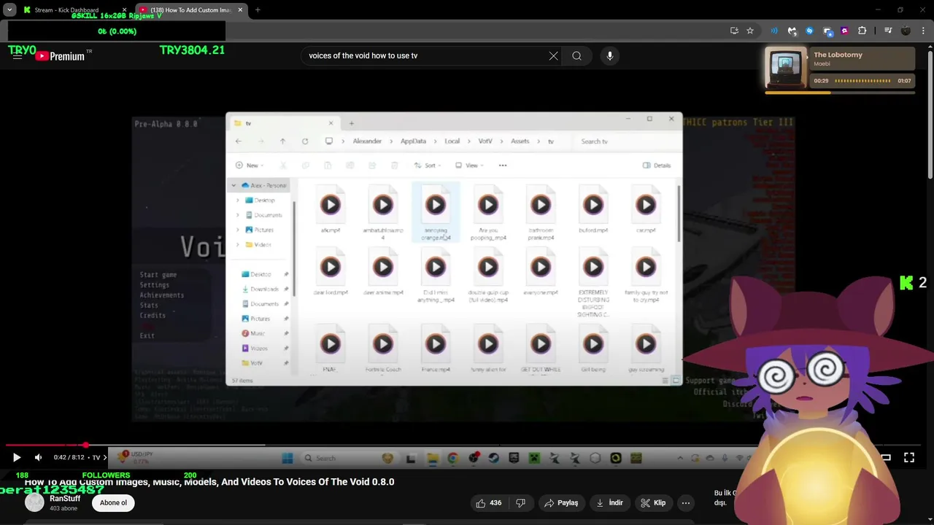Open a new browser tab
Image resolution: width=934 pixels, height=525 pixels.
[258, 10]
